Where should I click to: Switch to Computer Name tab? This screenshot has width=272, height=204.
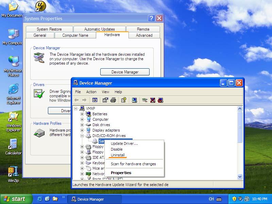[75, 35]
